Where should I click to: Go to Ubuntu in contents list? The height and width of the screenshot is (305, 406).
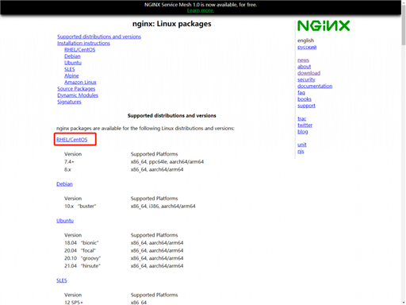pyautogui.click(x=73, y=63)
